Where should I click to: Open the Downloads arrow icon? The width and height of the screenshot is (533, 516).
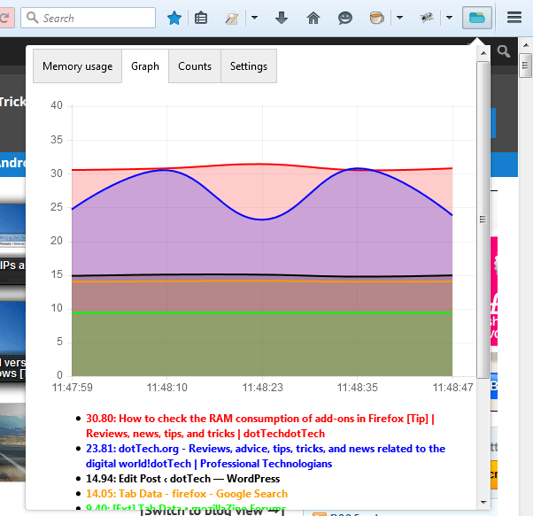click(x=282, y=18)
